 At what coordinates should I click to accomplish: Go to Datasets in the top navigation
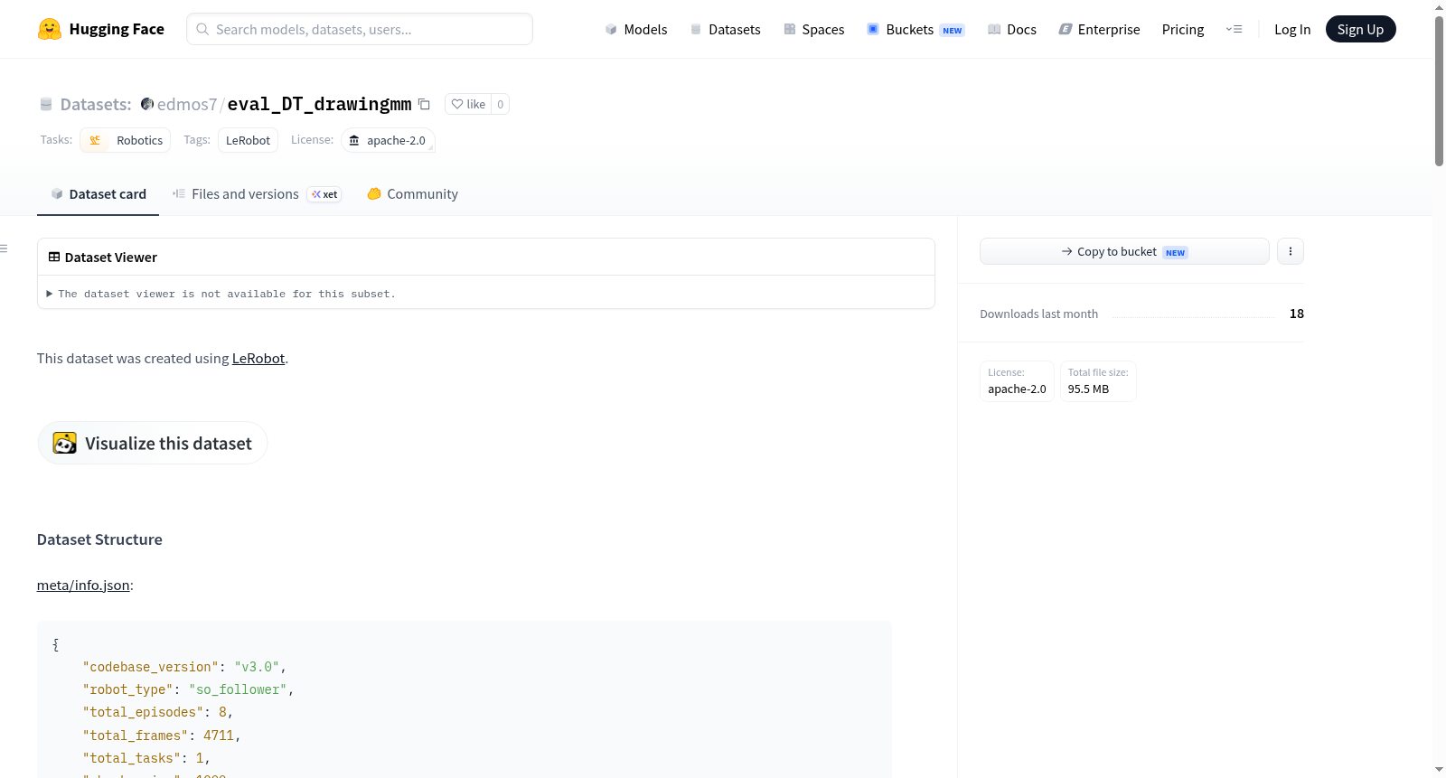click(726, 29)
